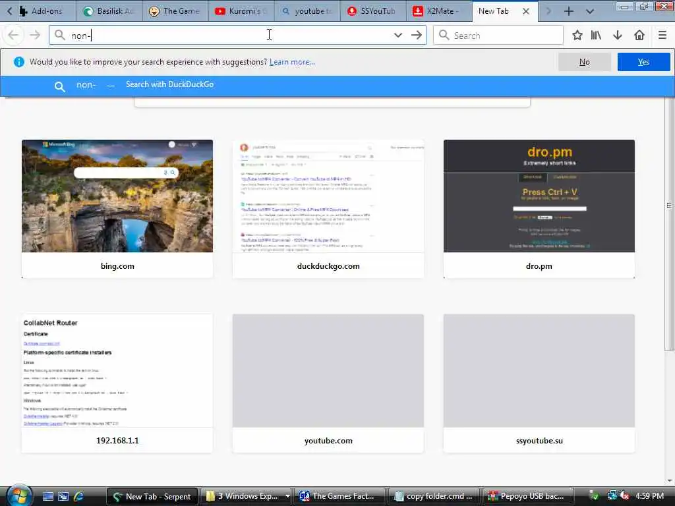Screen dimensions: 675x506
Task: Switch to The Game tab
Action: (x=175, y=11)
